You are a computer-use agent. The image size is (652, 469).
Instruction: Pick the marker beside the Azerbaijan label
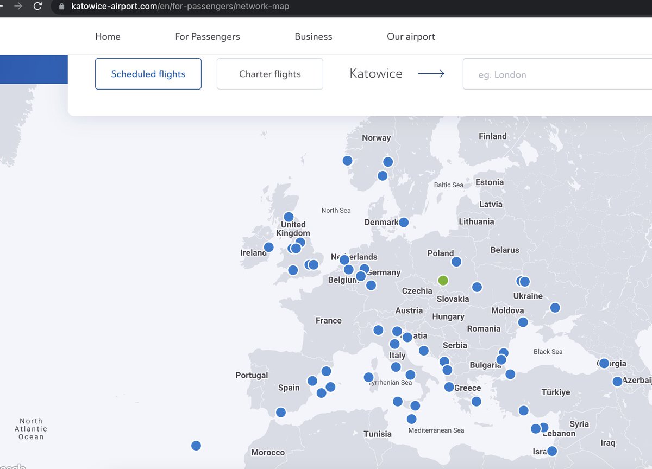click(617, 381)
